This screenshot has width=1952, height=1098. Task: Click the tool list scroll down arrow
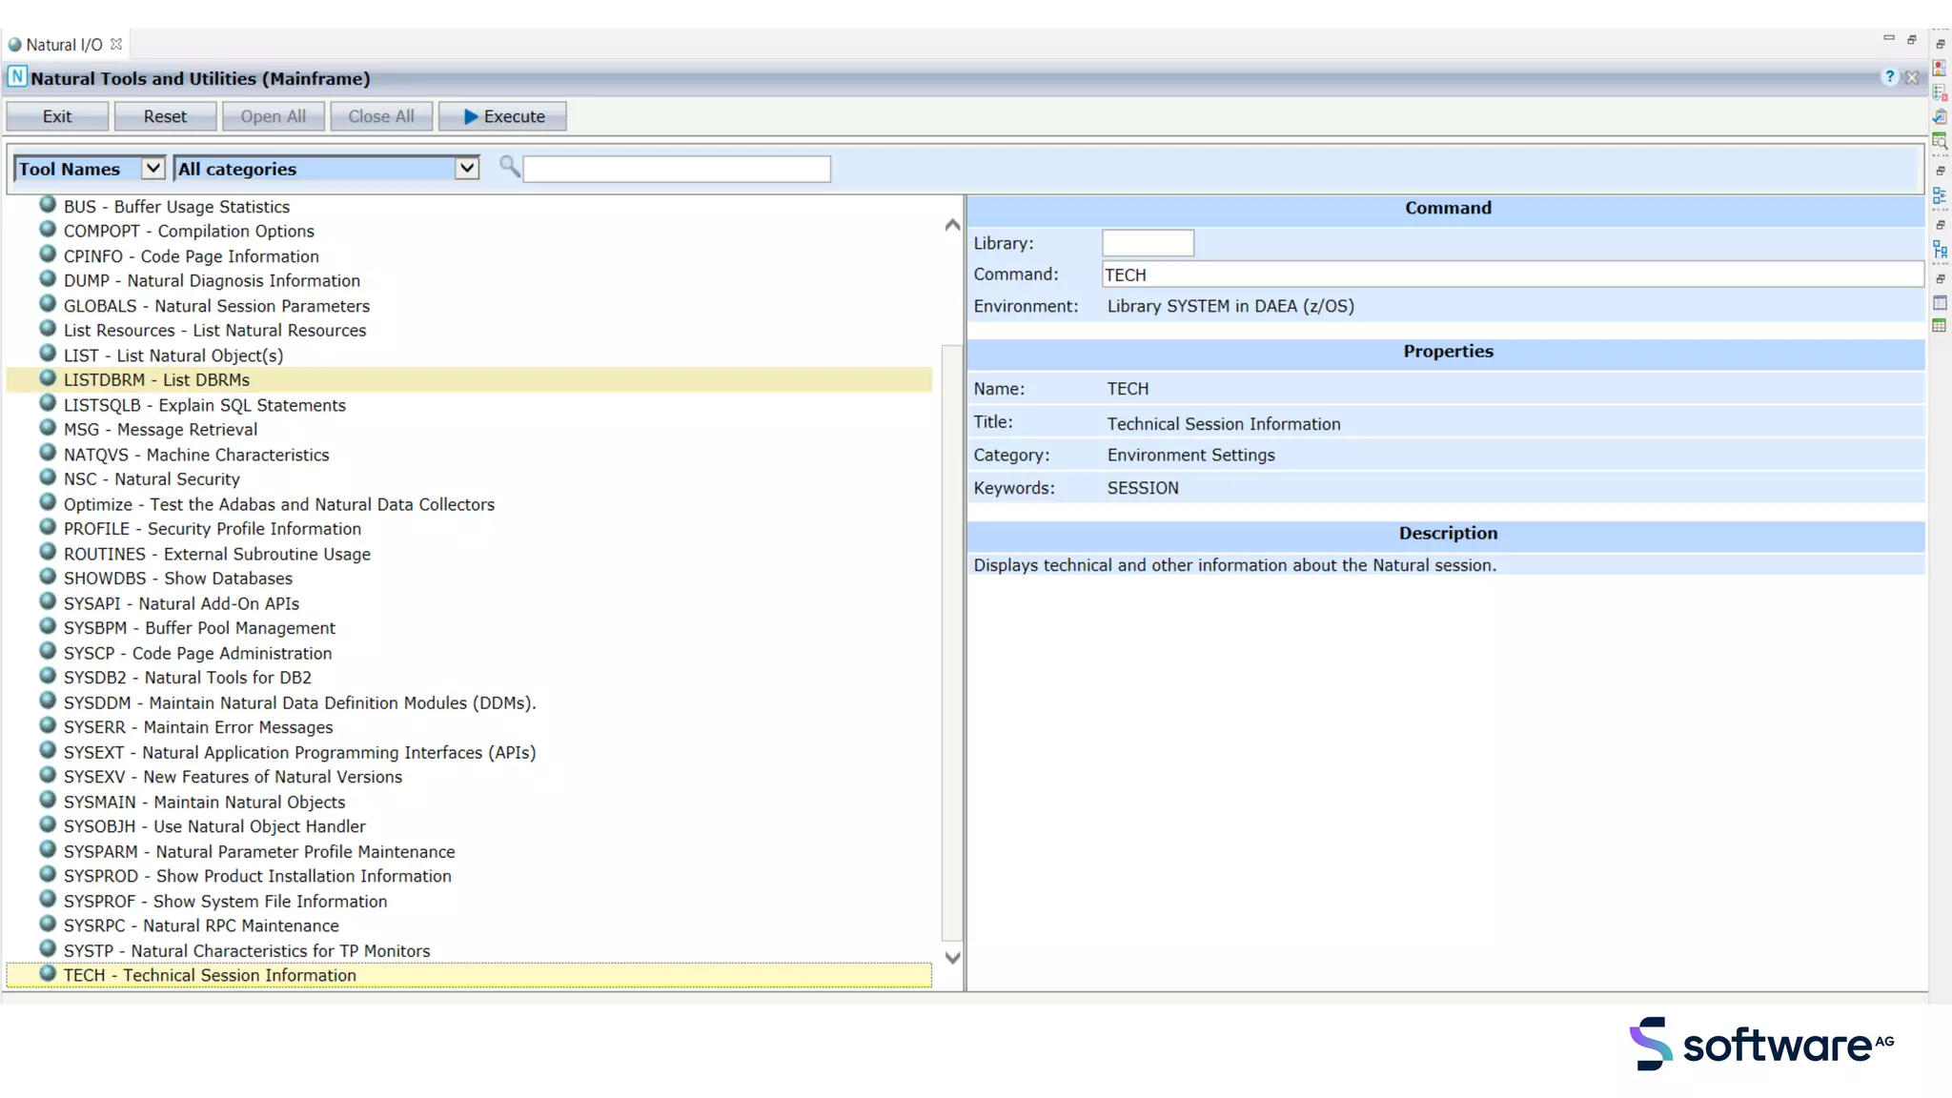952,958
